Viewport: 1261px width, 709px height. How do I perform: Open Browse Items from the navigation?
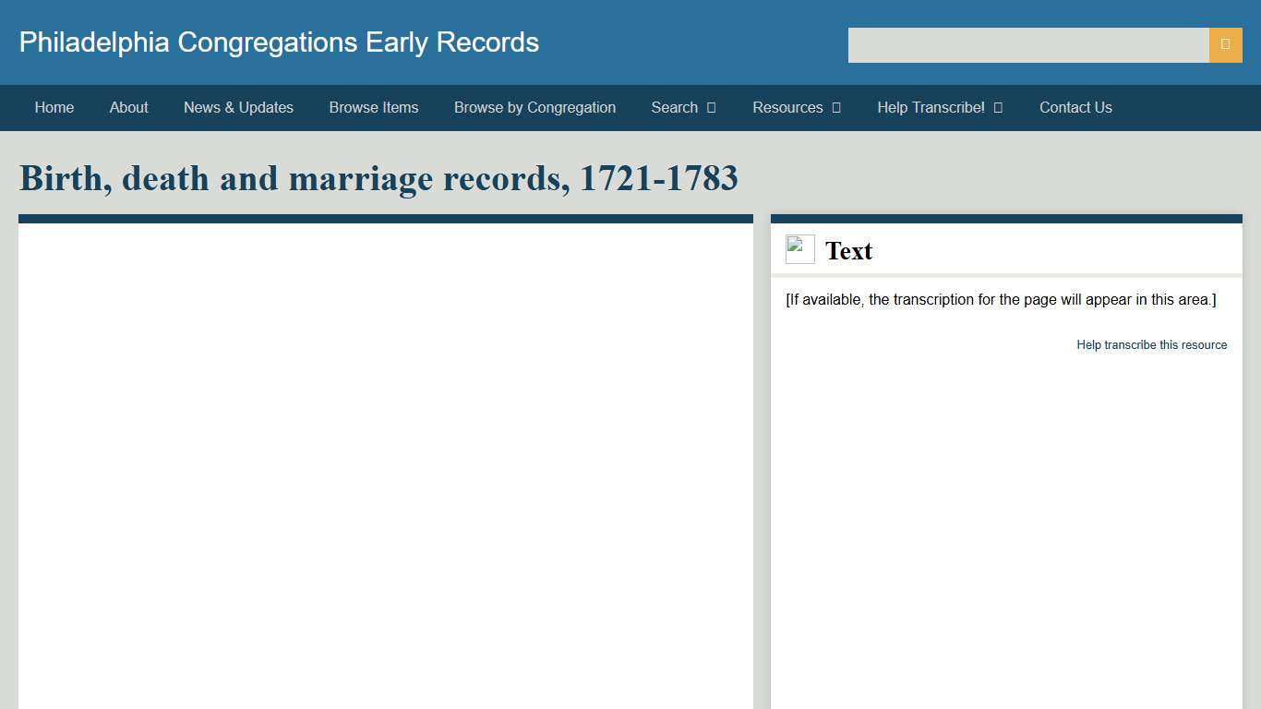click(x=374, y=107)
